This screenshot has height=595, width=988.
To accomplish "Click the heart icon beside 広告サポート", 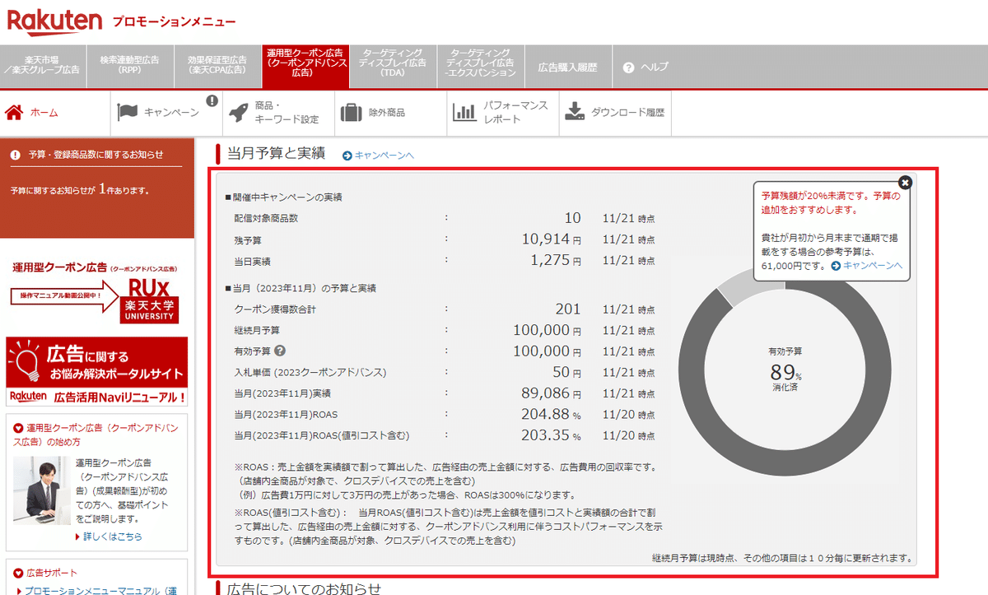I will (19, 573).
